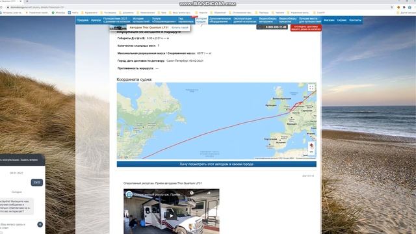The width and height of the screenshot is (416, 234).
Task: Click Хочу посмотреть этот автодом в своем городе
Action: point(216,164)
